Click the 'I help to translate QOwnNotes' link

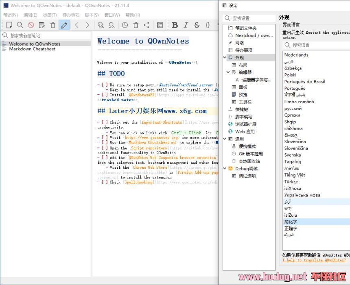point(314,260)
